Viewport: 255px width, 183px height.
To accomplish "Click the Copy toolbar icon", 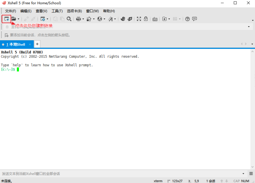I will click(55, 19).
